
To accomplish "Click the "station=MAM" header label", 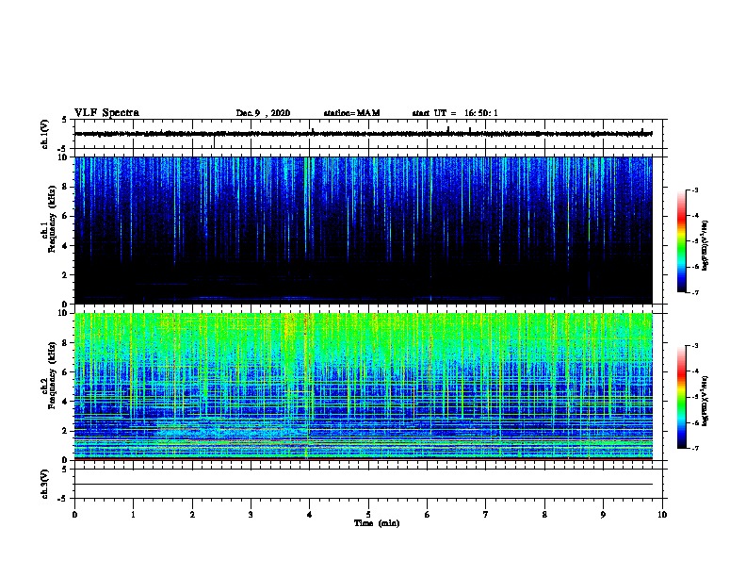I will pos(351,113).
